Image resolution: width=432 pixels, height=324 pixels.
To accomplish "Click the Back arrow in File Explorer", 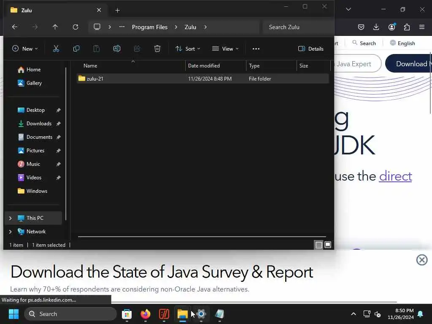I will (x=15, y=27).
